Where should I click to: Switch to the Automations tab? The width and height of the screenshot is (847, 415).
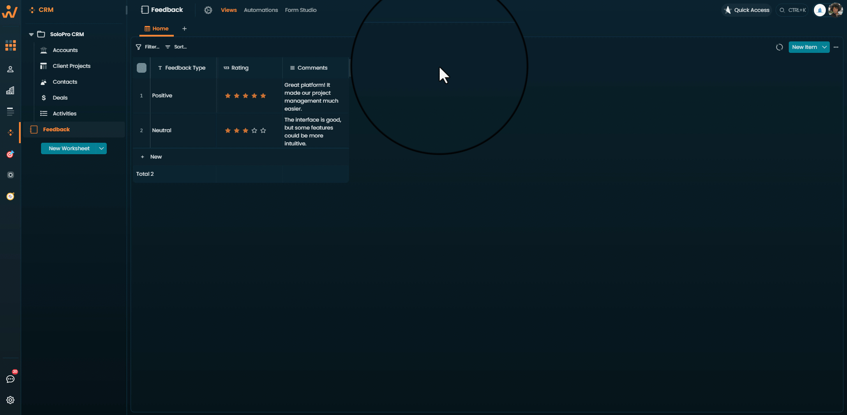(x=261, y=10)
